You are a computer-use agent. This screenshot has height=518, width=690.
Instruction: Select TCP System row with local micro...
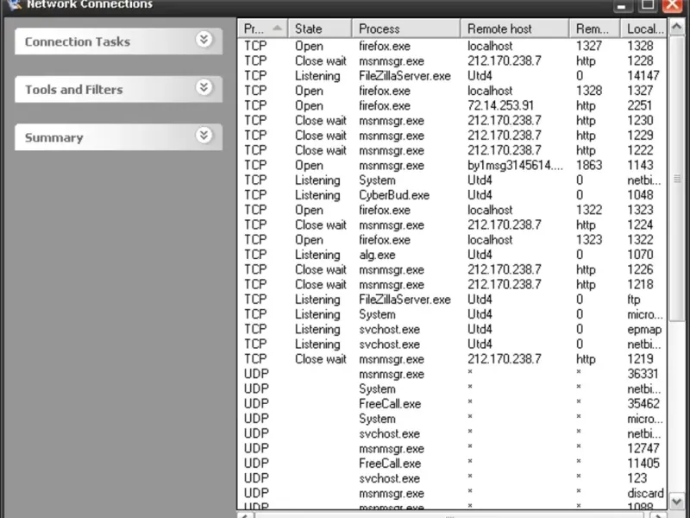(452, 314)
